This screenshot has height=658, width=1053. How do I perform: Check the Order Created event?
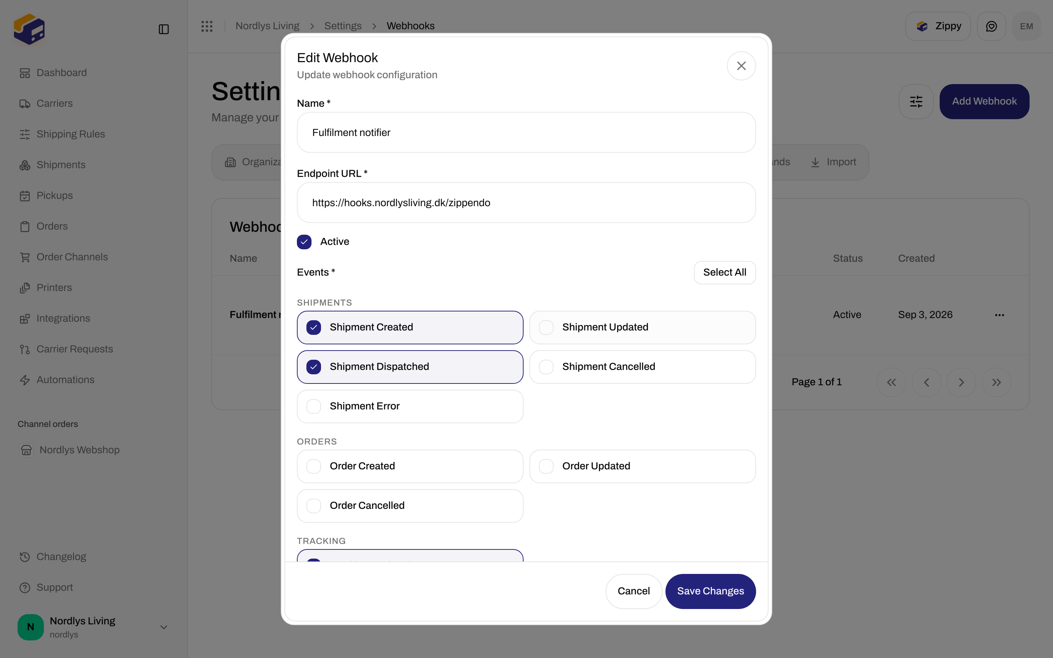pos(314,466)
